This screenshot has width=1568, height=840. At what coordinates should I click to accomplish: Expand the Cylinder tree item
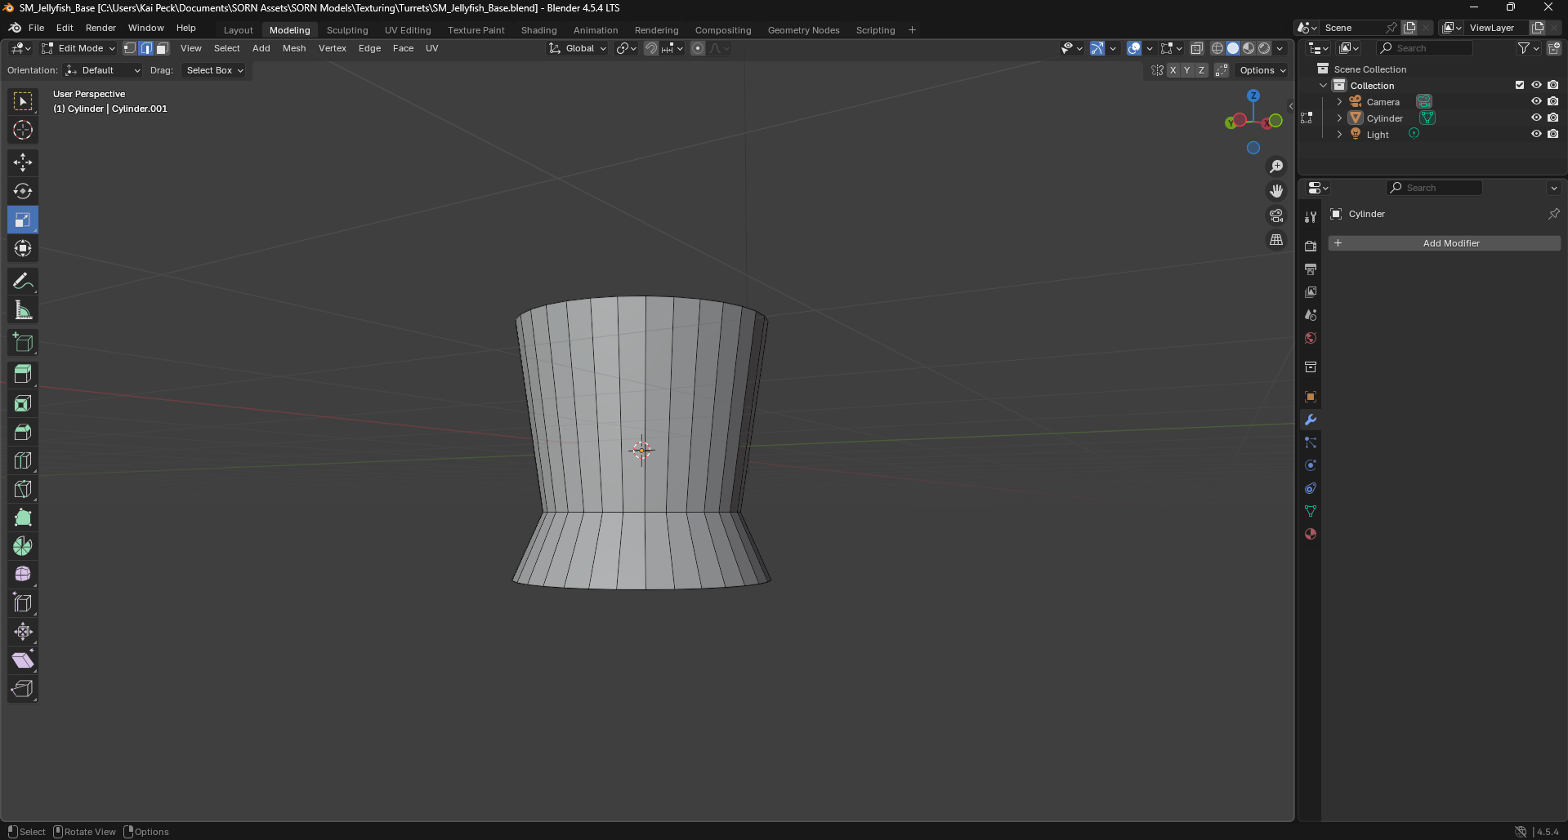click(1339, 118)
